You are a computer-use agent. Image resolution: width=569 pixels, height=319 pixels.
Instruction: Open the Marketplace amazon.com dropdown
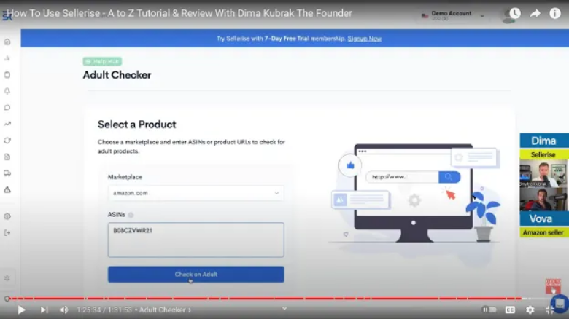[x=196, y=193]
